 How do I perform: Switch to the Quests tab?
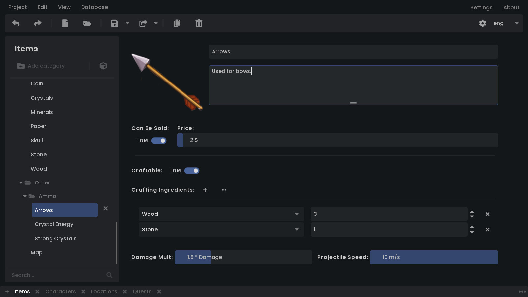142,291
